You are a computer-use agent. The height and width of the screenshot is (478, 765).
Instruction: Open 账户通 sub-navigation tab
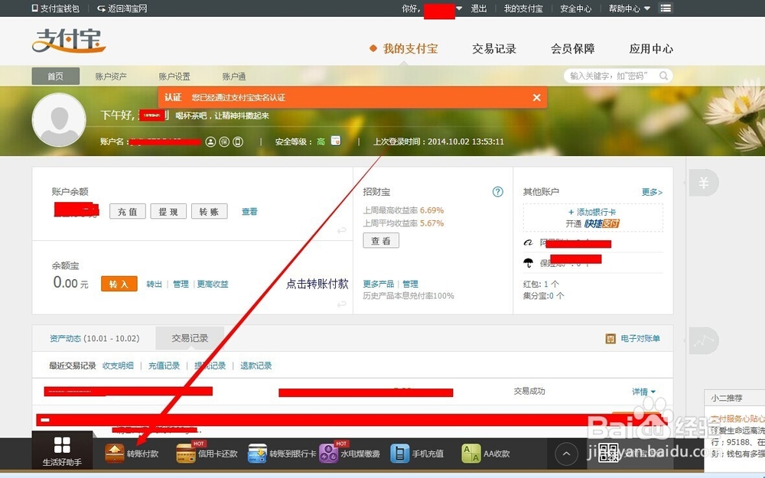pyautogui.click(x=233, y=76)
